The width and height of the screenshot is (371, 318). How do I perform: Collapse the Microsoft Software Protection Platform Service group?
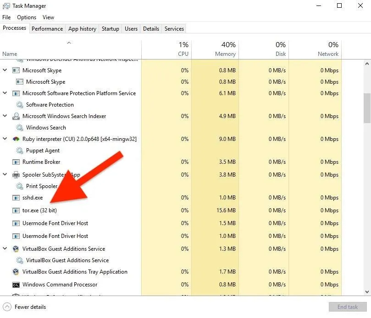[5, 93]
